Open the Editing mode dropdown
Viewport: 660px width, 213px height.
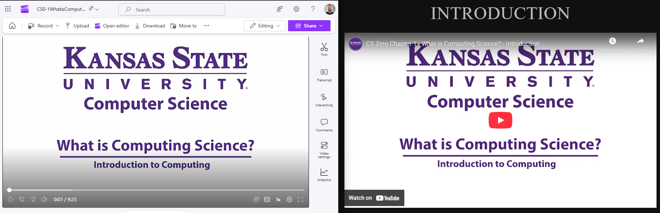[265, 26]
